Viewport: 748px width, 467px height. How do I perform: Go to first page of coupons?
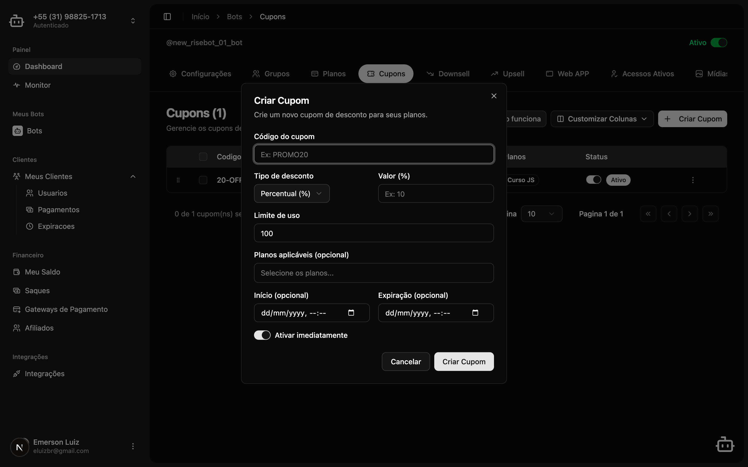pos(648,214)
